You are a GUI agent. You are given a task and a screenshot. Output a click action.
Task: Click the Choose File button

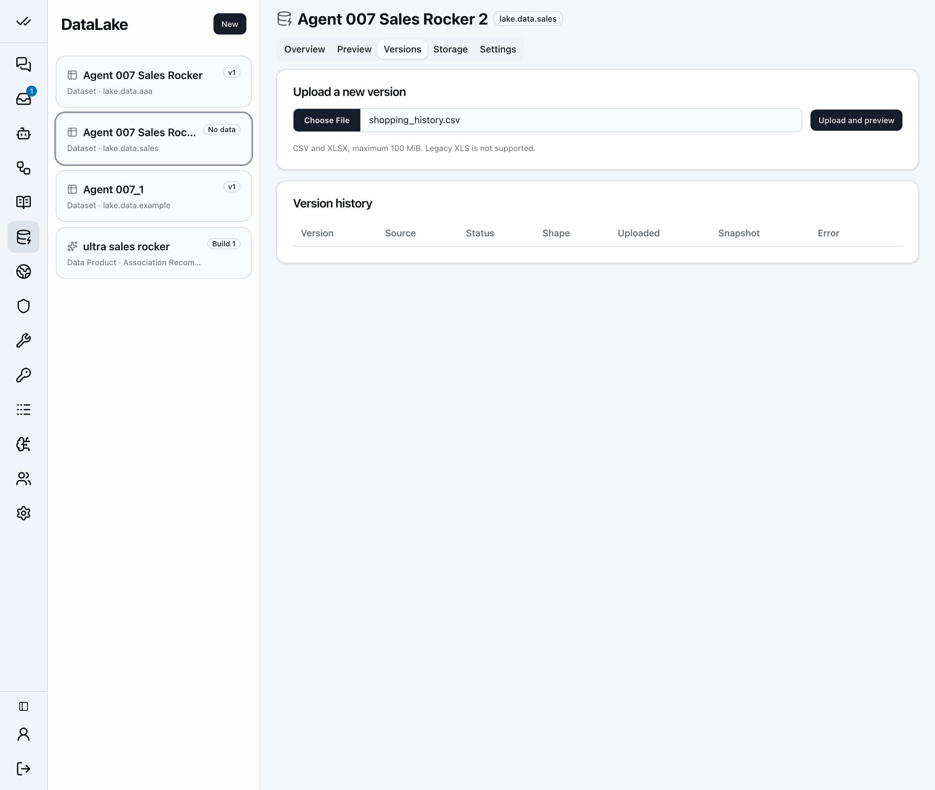(x=327, y=120)
